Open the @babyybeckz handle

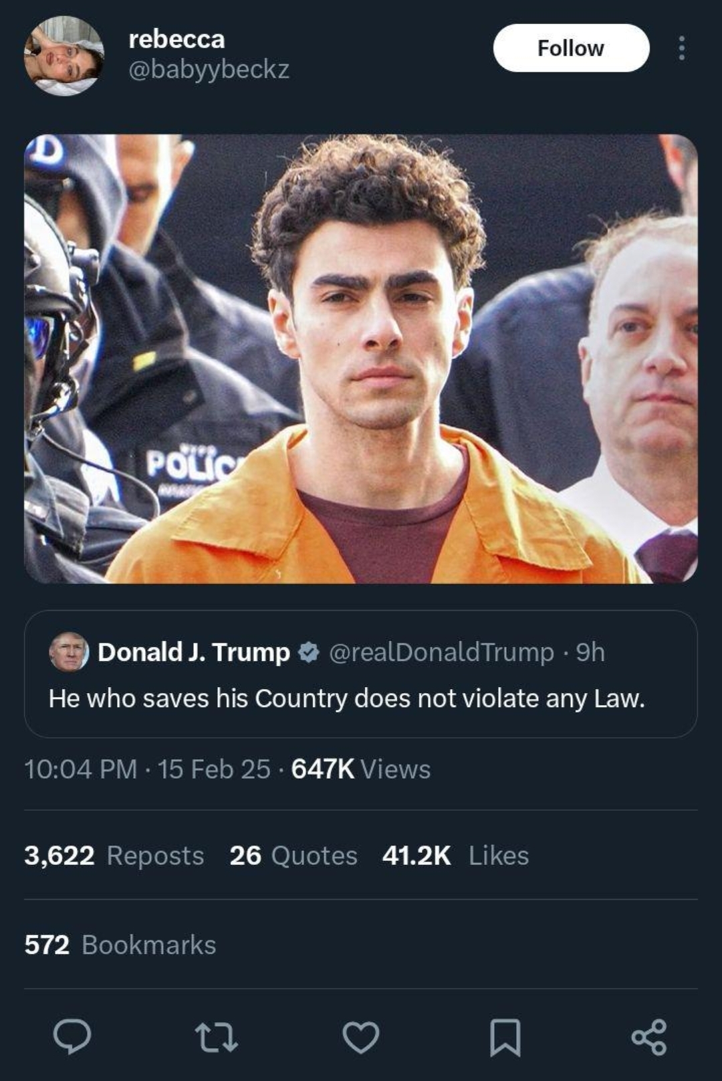209,70
